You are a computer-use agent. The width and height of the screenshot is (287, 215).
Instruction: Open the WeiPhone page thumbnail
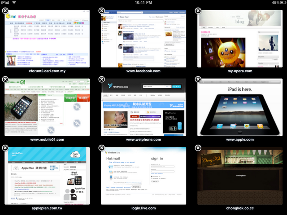(x=143, y=107)
